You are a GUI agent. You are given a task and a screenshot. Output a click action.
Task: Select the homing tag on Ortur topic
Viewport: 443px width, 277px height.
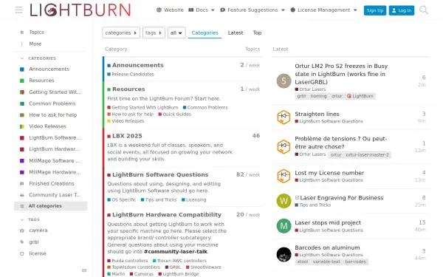coord(318,96)
